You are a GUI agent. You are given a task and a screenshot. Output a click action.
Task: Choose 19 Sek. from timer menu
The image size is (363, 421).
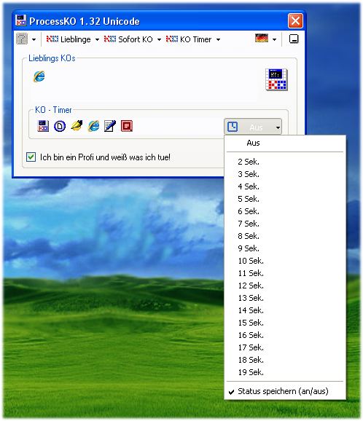(x=285, y=372)
